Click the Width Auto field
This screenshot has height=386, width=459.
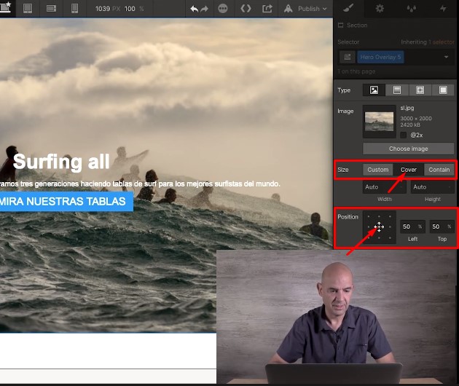tap(384, 187)
